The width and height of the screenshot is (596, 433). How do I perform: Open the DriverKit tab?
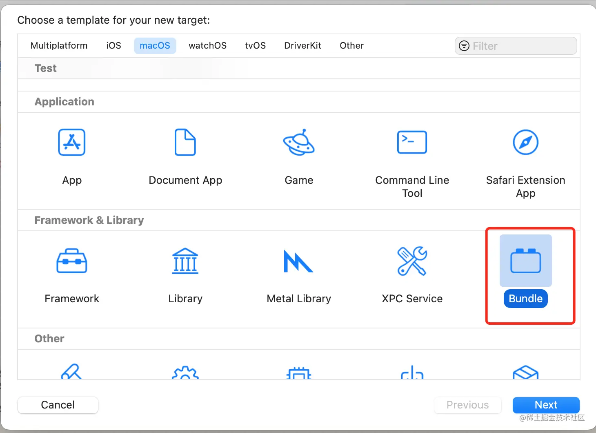coord(303,46)
